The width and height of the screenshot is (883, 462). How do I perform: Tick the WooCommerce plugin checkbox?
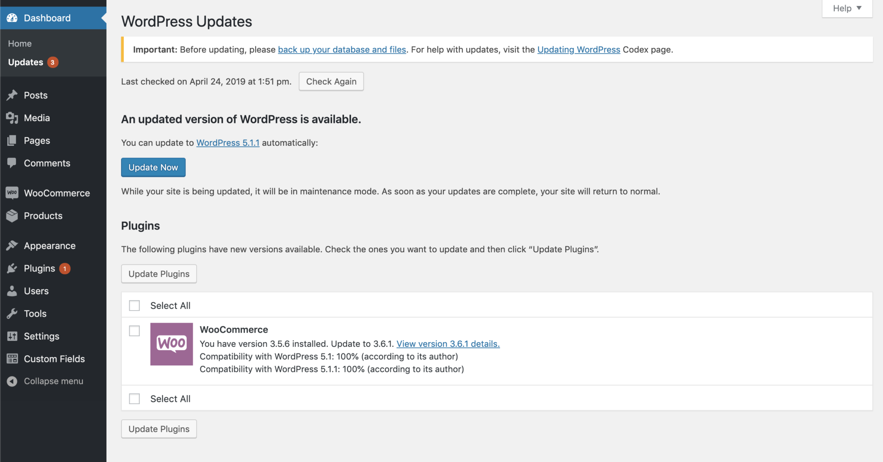tap(135, 331)
